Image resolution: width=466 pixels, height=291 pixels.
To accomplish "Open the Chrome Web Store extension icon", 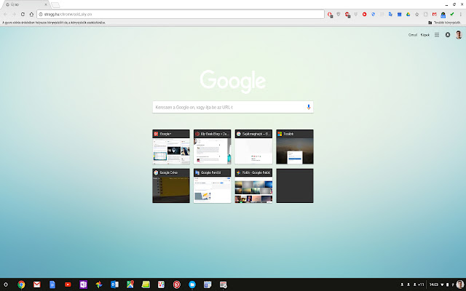I will point(443,15).
